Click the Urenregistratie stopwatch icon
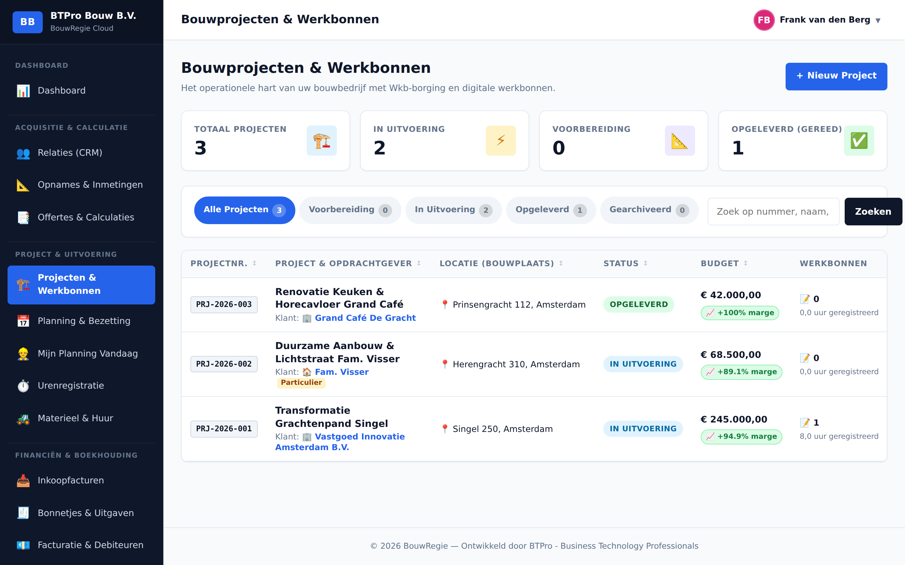905x565 pixels. (x=23, y=386)
